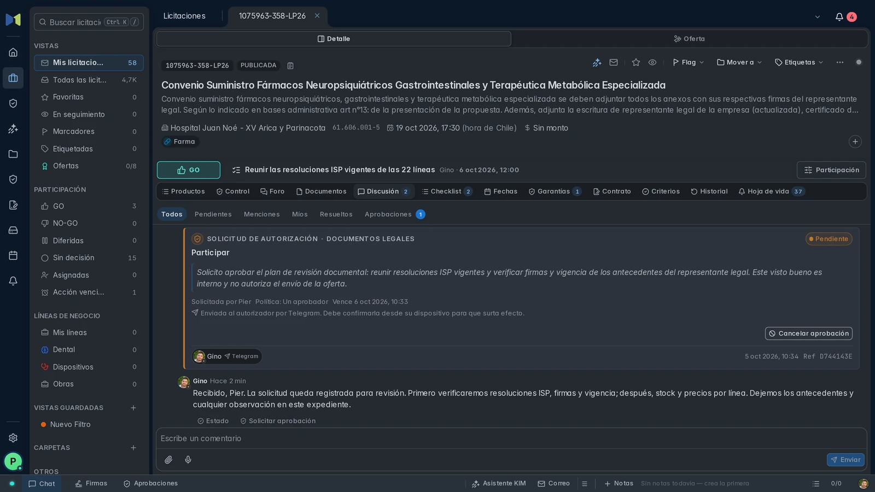Click the Enviar comment button
The height and width of the screenshot is (492, 875).
pyautogui.click(x=845, y=460)
